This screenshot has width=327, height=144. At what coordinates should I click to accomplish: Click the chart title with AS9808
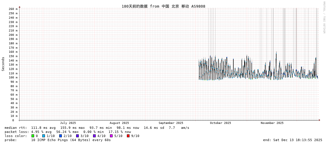coord(163,6)
